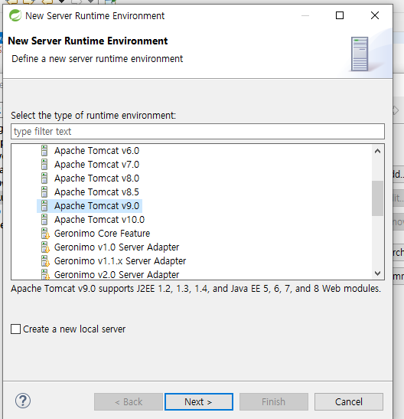Click the Apache Tomcat v9.0 server icon
This screenshot has width=404, height=419.
tap(44, 206)
